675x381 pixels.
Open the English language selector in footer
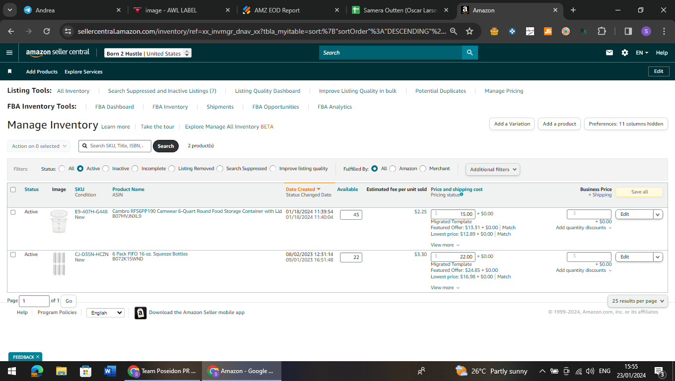[105, 313]
